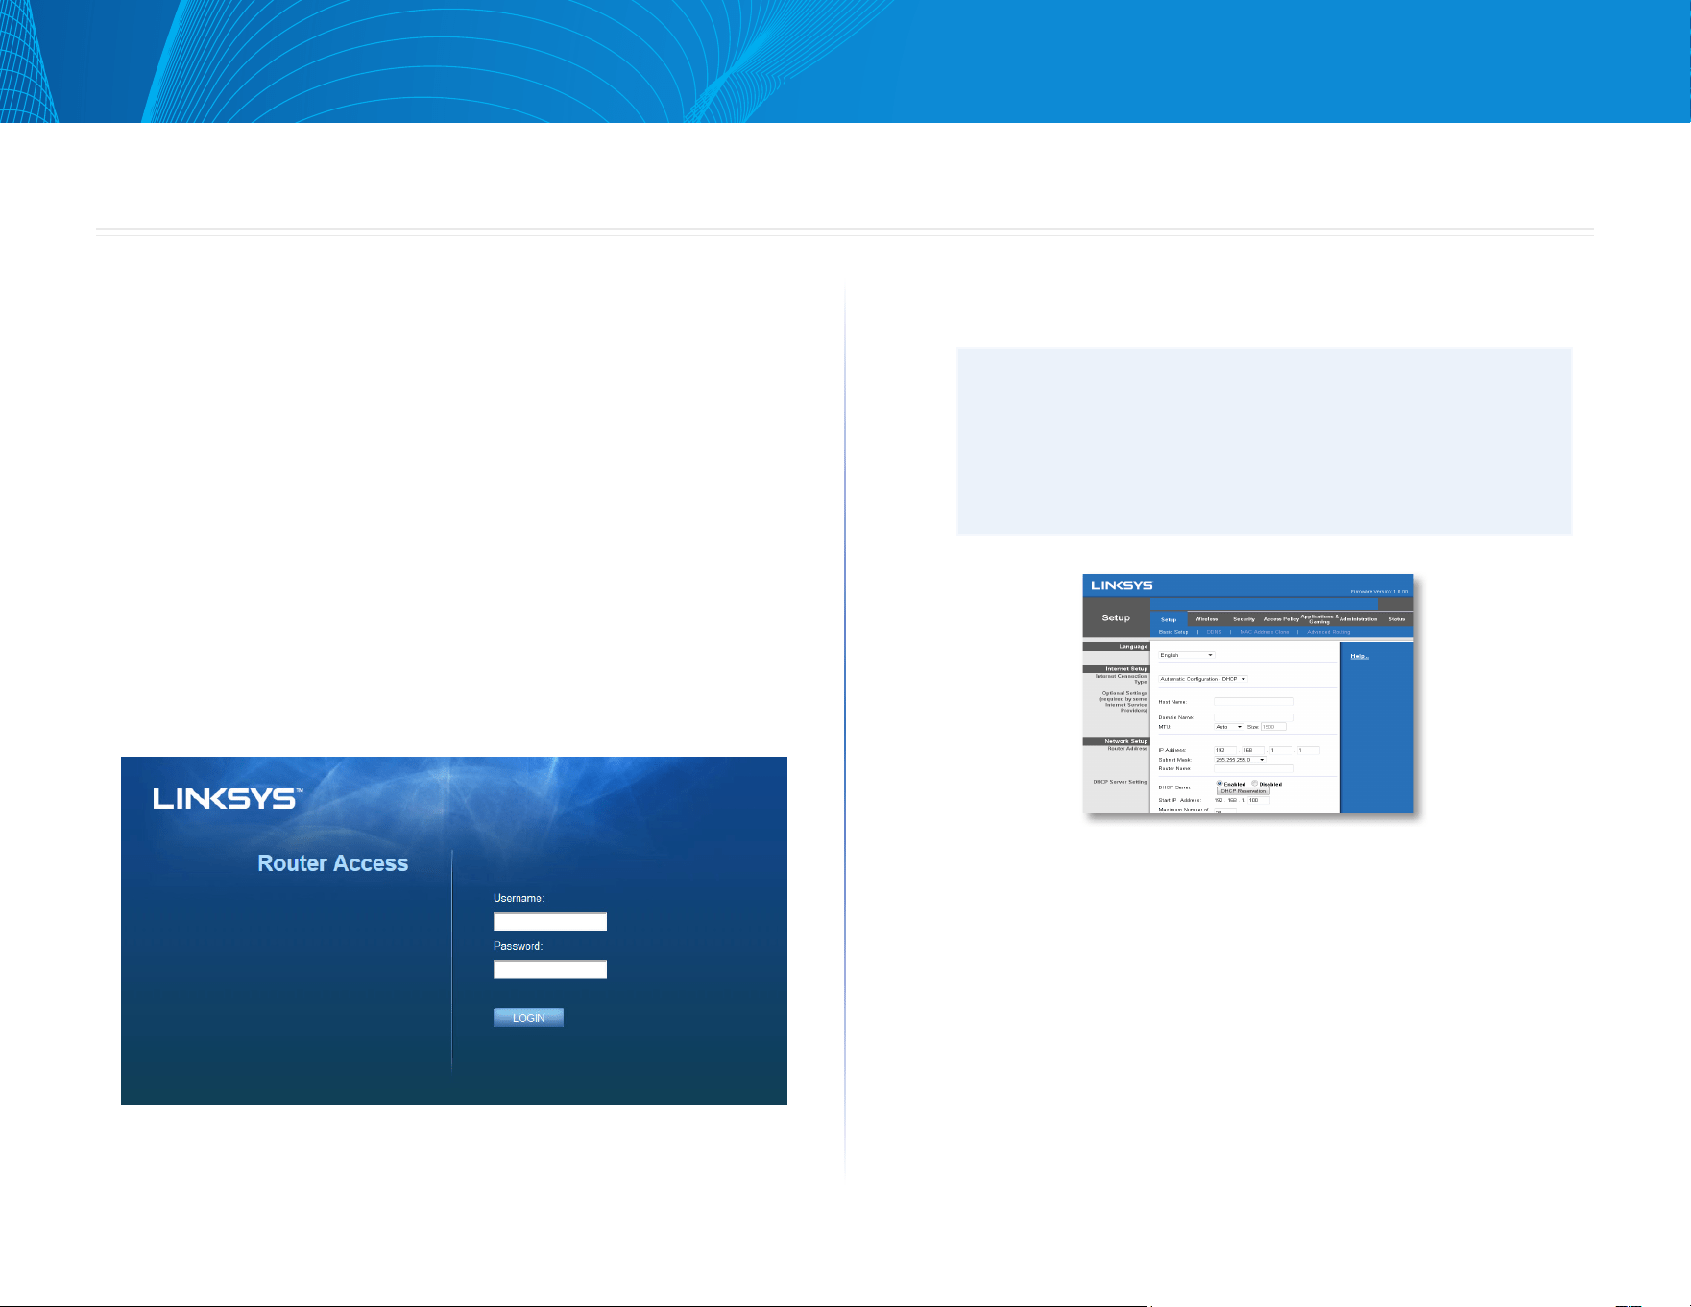Viewport: 1691px width, 1307px height.
Task: Select the DHCP Server Enabled radio
Action: click(1220, 784)
